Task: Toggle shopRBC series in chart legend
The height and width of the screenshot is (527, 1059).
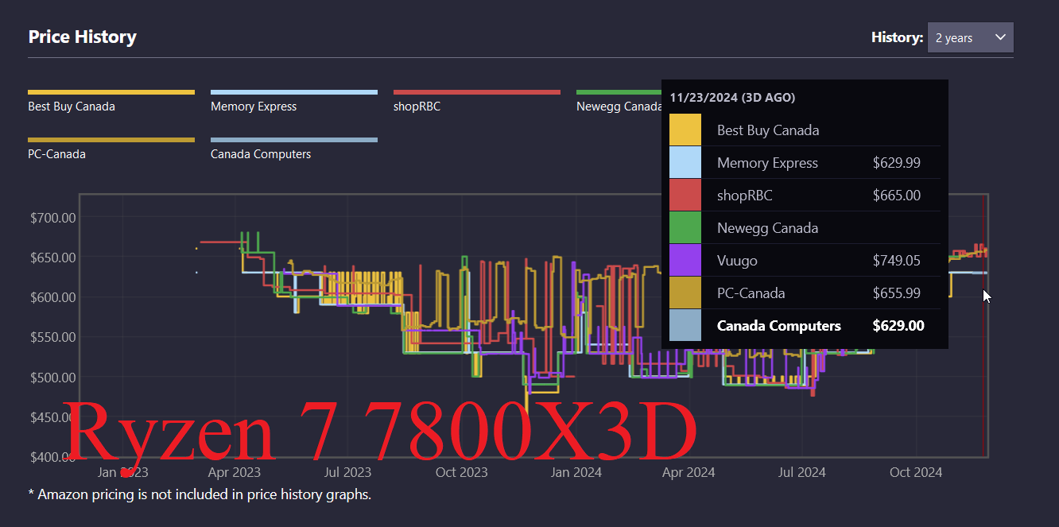Action: [x=417, y=107]
